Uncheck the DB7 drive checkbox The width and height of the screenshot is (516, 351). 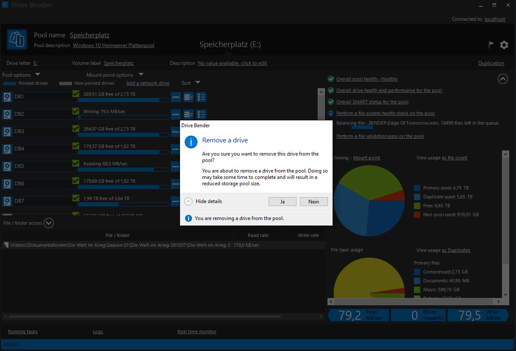click(76, 198)
